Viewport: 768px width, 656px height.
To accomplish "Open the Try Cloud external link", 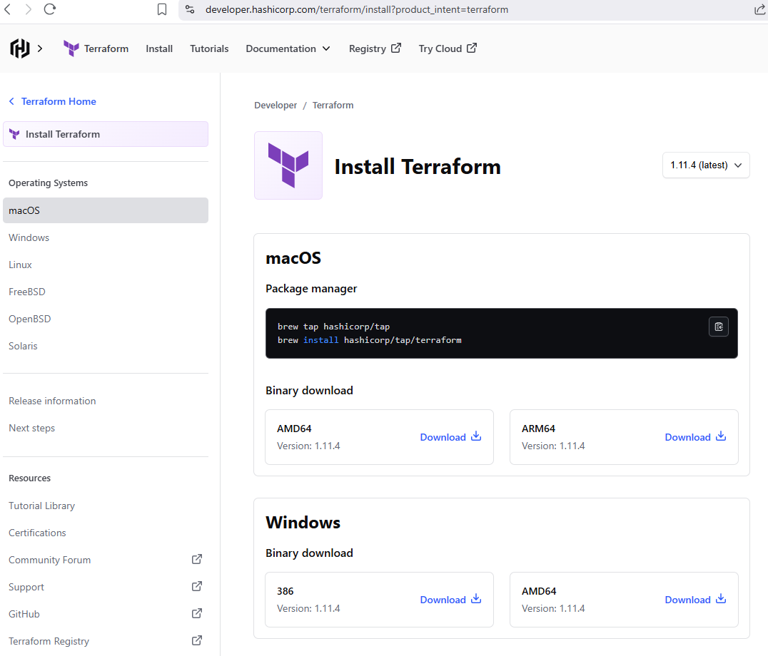I will (x=448, y=48).
